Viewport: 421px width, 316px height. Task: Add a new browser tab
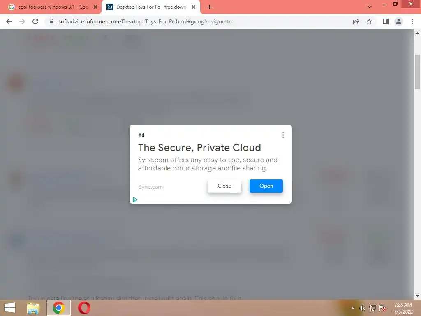coord(209,7)
